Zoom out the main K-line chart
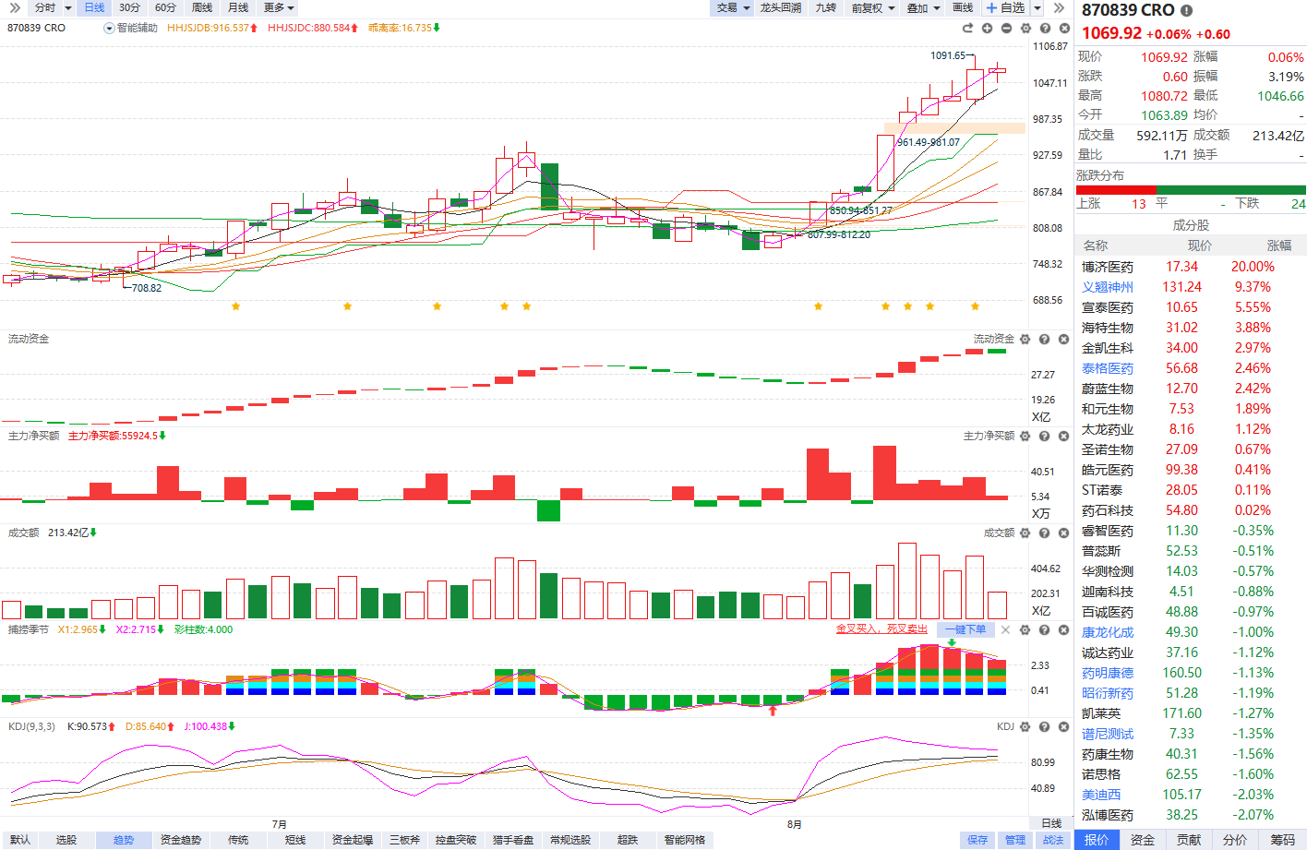The height and width of the screenshot is (850, 1307). pos(1006,28)
